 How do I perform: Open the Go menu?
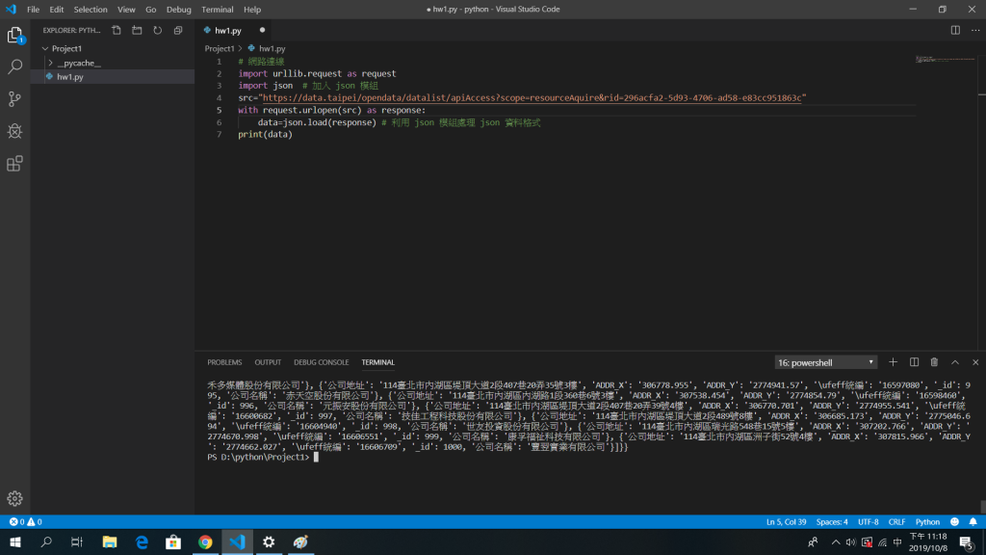point(151,10)
